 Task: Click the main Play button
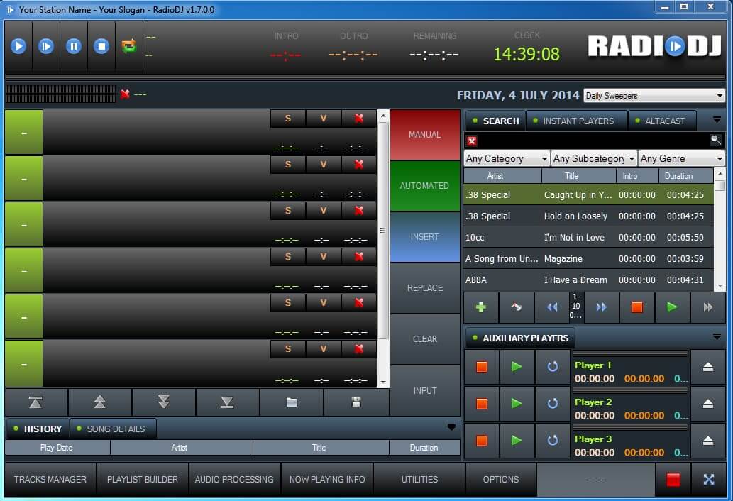click(x=18, y=46)
